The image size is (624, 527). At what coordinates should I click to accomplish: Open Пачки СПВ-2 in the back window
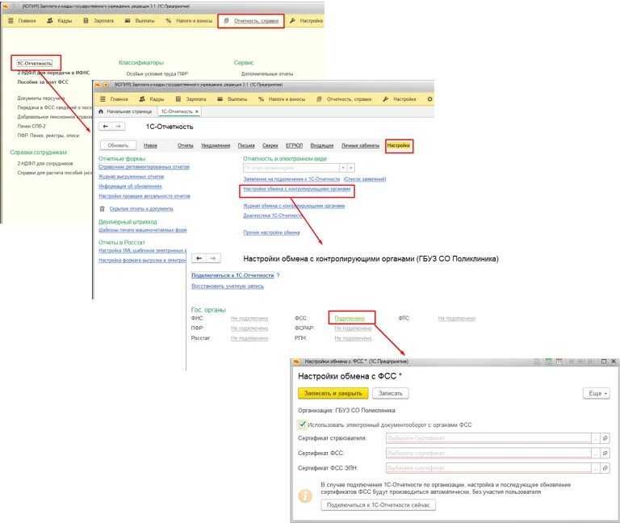[31, 126]
